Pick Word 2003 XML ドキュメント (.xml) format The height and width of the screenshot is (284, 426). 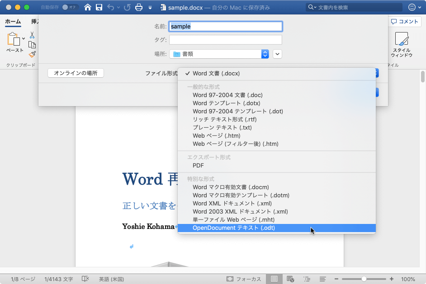click(277, 212)
